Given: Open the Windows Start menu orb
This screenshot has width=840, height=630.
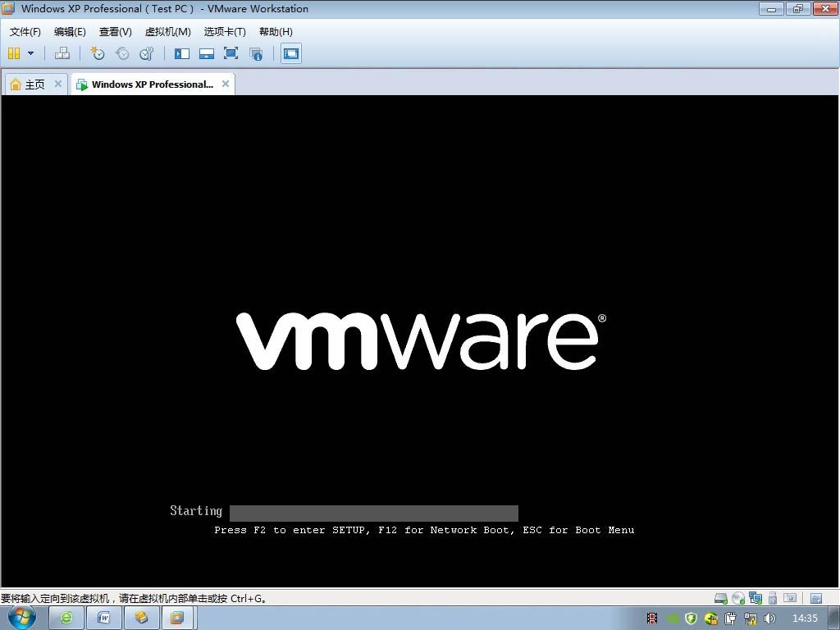Looking at the screenshot, I should click(x=21, y=618).
